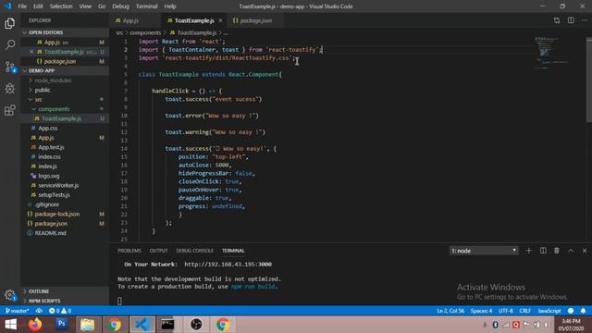The width and height of the screenshot is (592, 333).
Task: Open the Debug view in activity bar
Action: (x=10, y=89)
